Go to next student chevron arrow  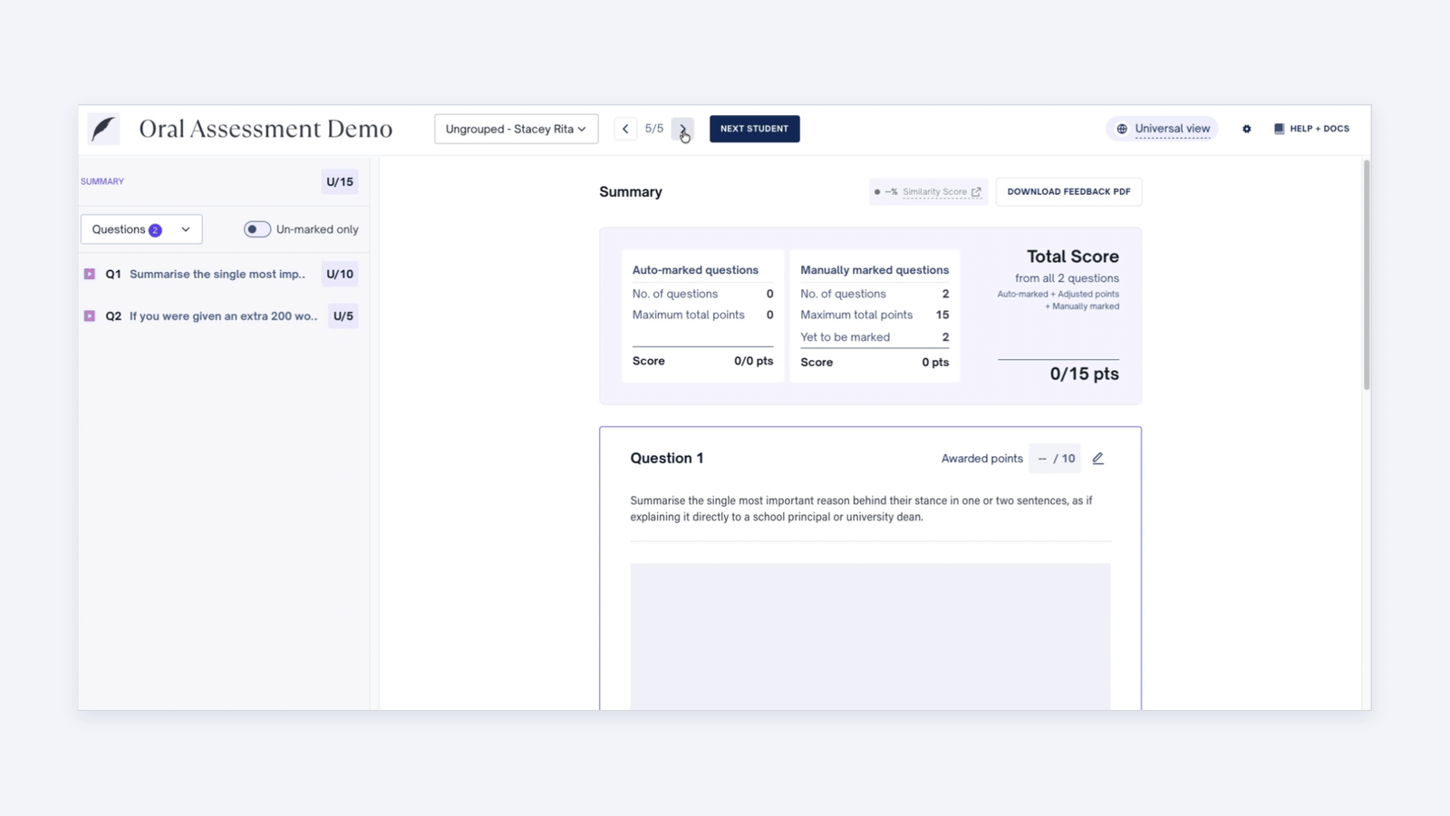click(682, 129)
